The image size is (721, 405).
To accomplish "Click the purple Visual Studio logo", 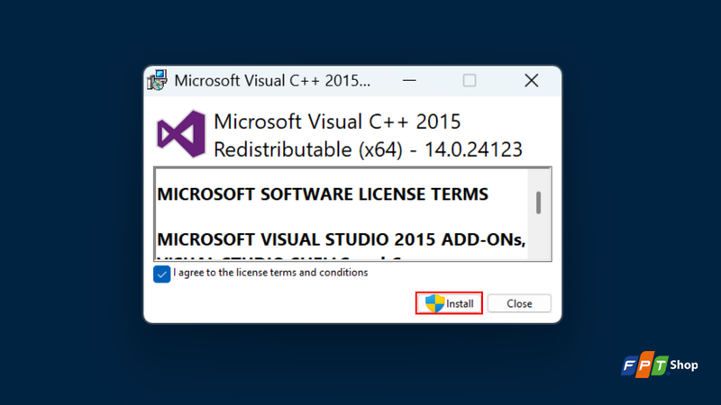I will click(x=181, y=134).
